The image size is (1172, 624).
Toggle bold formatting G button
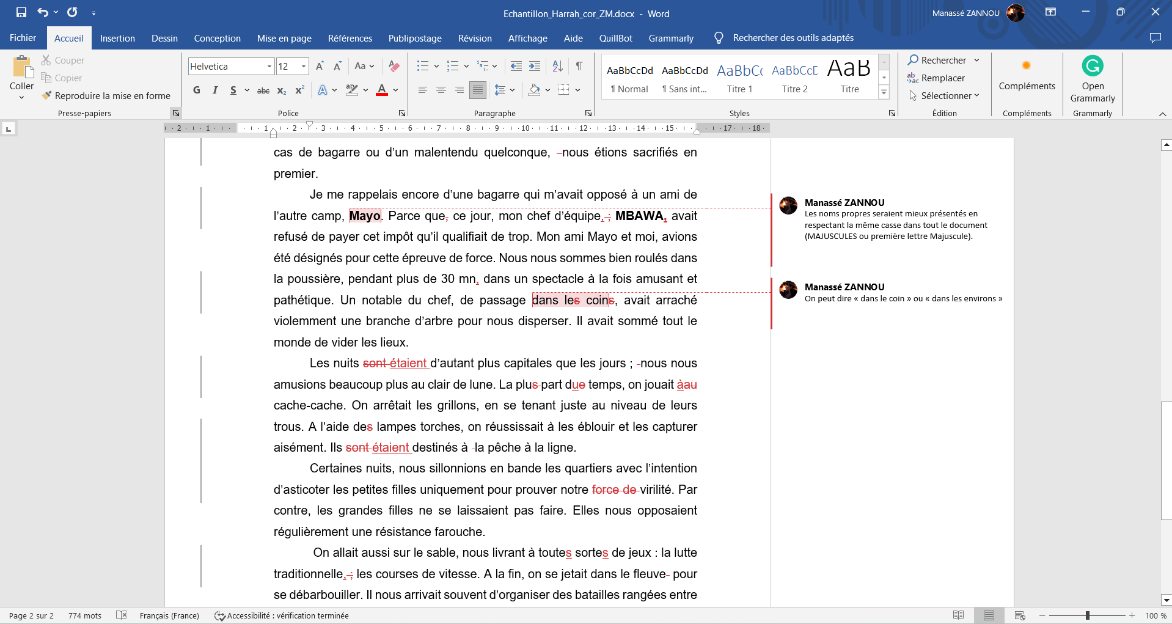point(196,90)
